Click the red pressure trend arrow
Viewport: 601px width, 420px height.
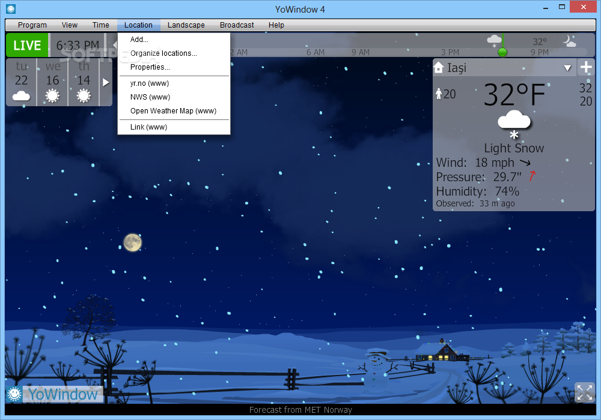point(532,176)
